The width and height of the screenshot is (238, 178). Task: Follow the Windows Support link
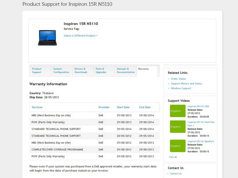[181, 88]
